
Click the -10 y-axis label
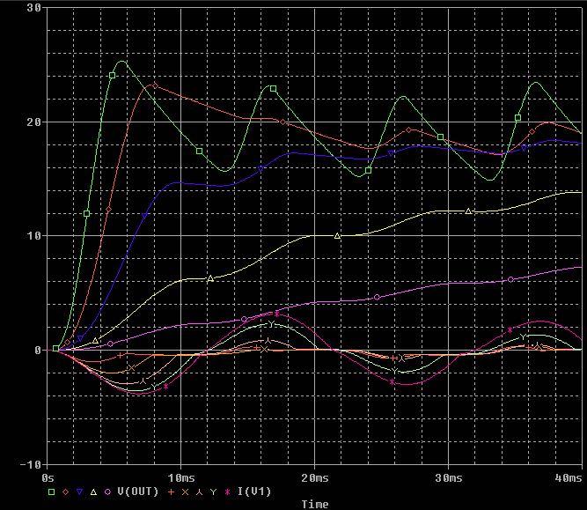(x=30, y=465)
